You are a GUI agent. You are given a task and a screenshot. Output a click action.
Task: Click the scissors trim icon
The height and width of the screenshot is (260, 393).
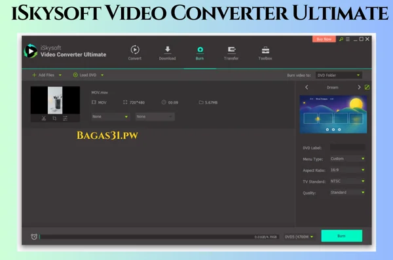tap(44, 118)
